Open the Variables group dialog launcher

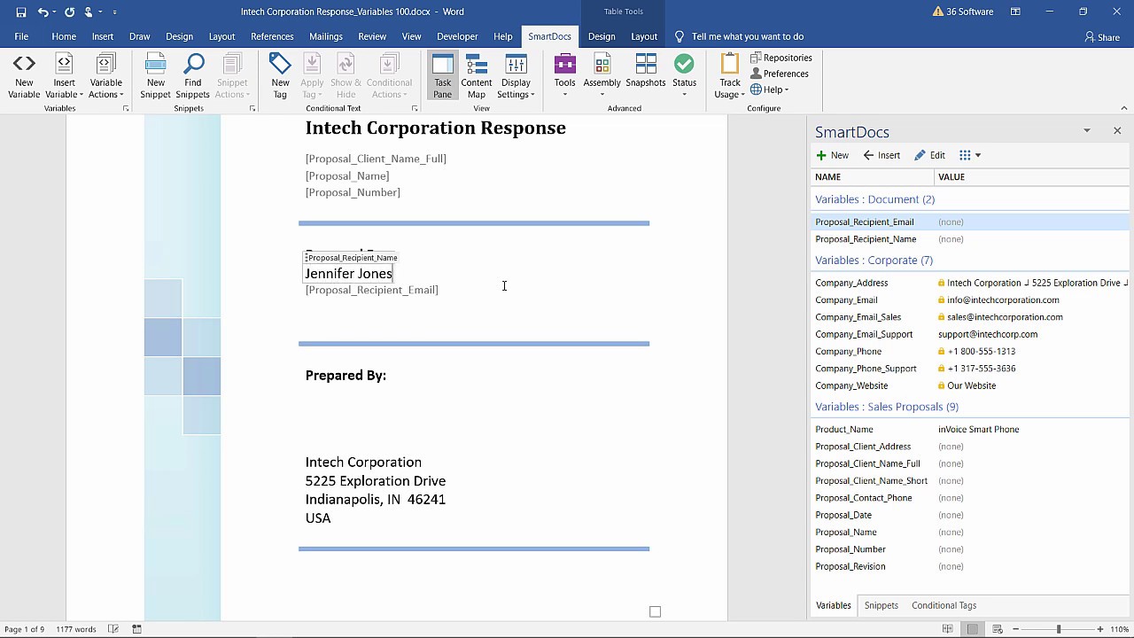(x=126, y=108)
